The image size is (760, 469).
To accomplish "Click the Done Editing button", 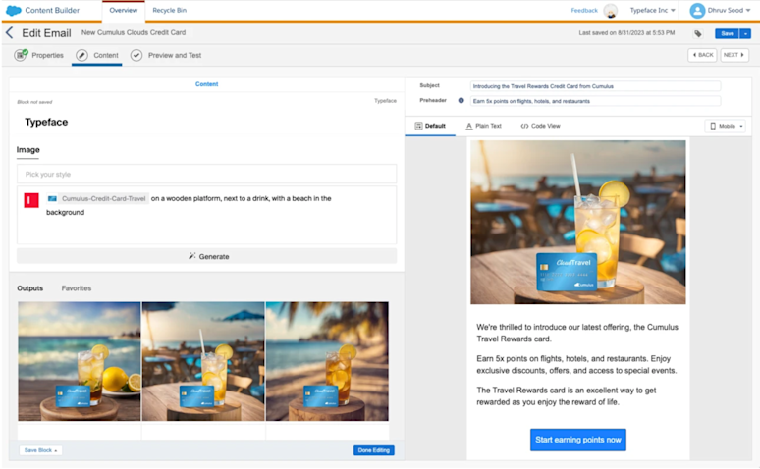I will 374,450.
